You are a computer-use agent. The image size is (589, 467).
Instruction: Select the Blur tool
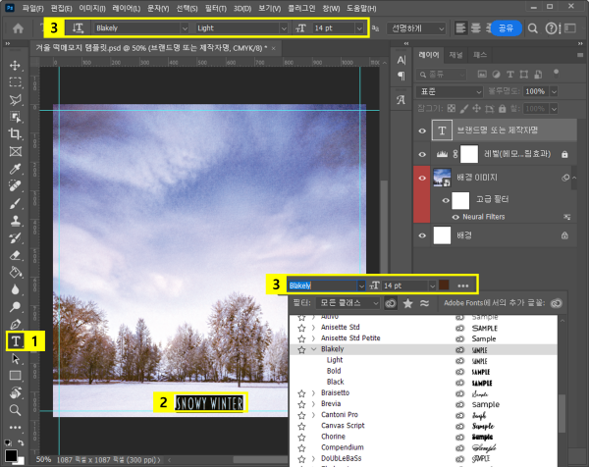pos(15,289)
